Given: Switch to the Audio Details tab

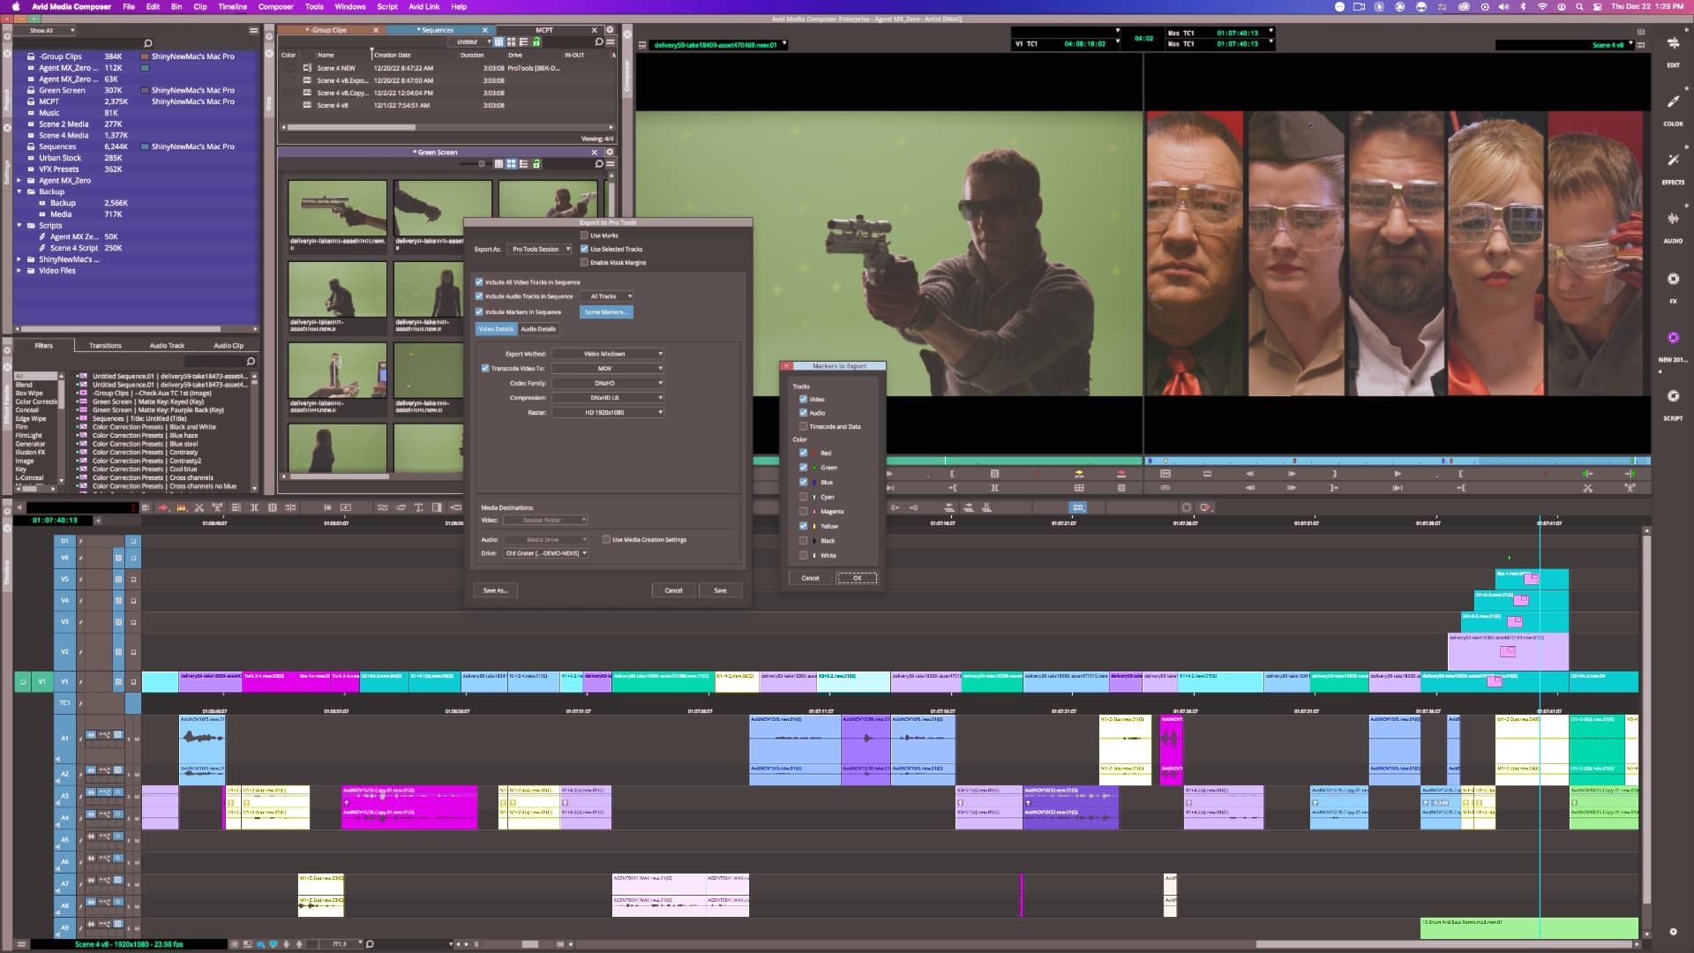Looking at the screenshot, I should pos(538,329).
